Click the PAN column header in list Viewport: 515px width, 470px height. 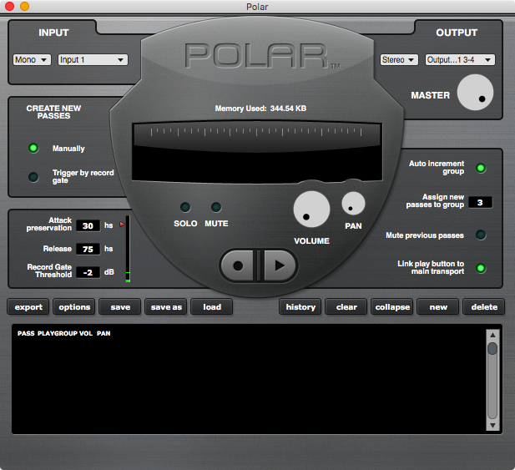[x=104, y=333]
